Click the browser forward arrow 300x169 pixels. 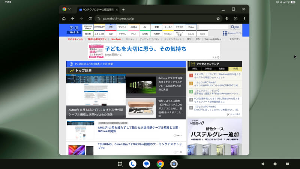tap(81, 18)
